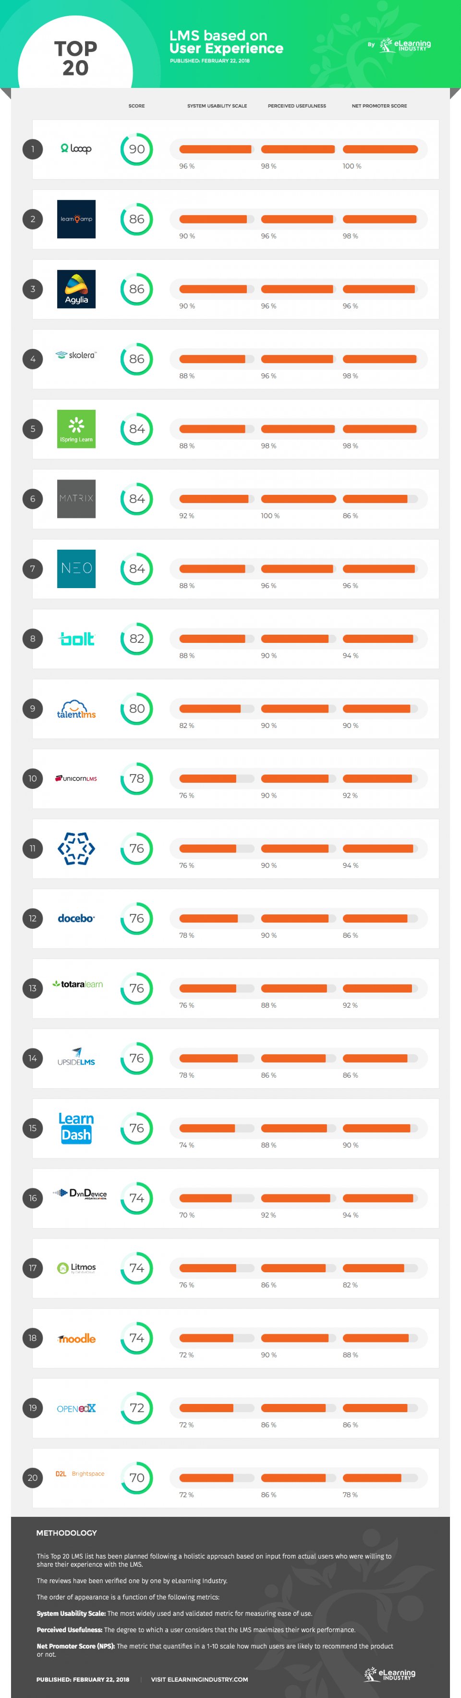The image size is (461, 1698).
Task: Click MATRIX's 100% Perceived Usefulness bar
Action: (x=298, y=499)
